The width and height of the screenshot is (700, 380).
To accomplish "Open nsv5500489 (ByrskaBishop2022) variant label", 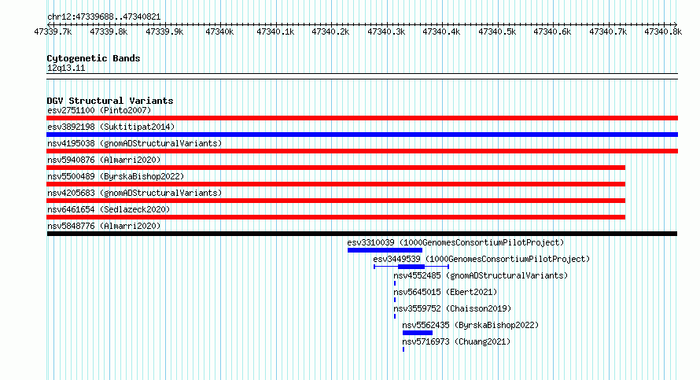I will pos(116,176).
